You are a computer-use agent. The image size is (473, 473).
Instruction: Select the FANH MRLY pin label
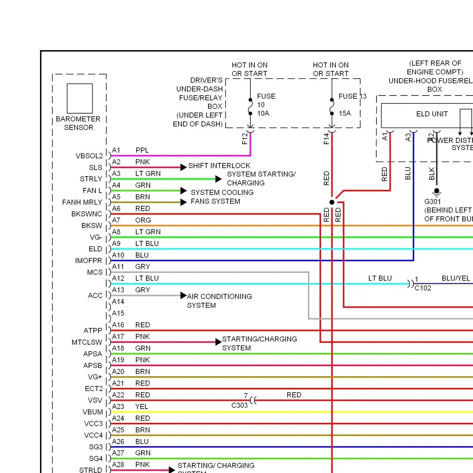pyautogui.click(x=82, y=202)
